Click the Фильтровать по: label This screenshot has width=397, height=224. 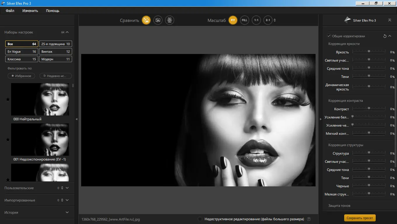[20, 69]
